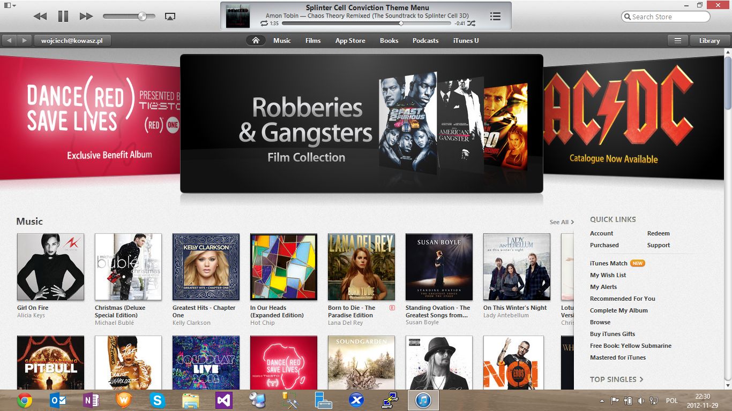Click the 'Hot Chip' artist name
The width and height of the screenshot is (732, 411).
coord(263,323)
